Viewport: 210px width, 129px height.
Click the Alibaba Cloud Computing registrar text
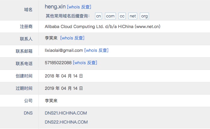click(102, 27)
